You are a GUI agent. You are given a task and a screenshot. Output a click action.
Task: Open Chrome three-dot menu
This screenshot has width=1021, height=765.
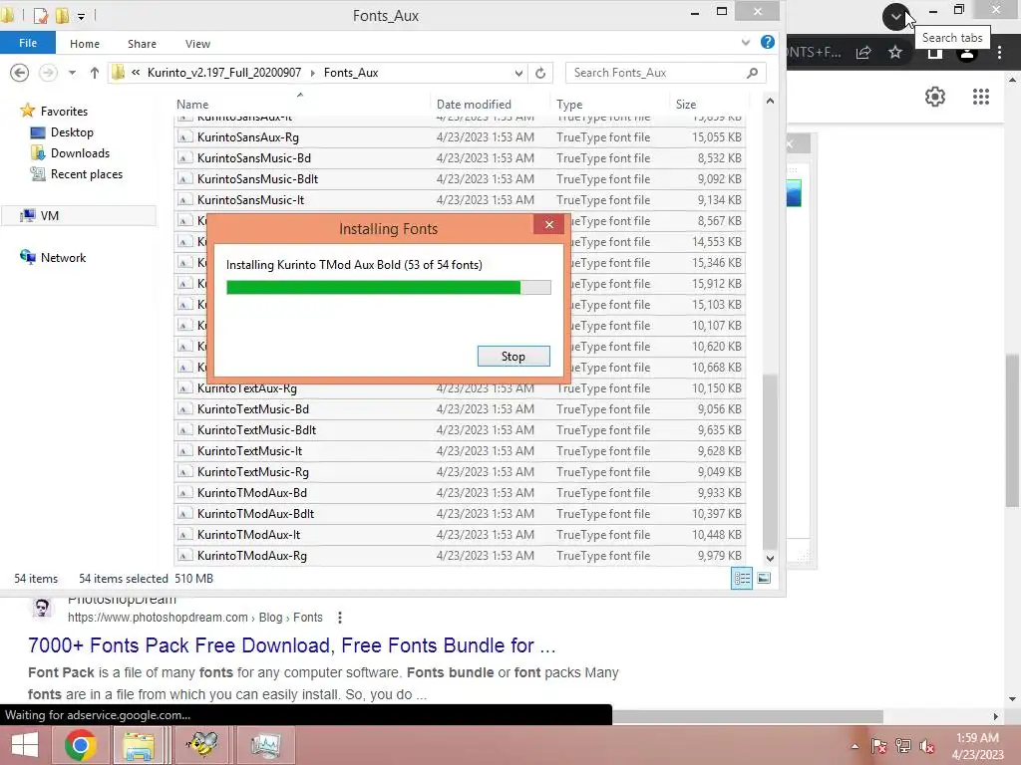(999, 53)
